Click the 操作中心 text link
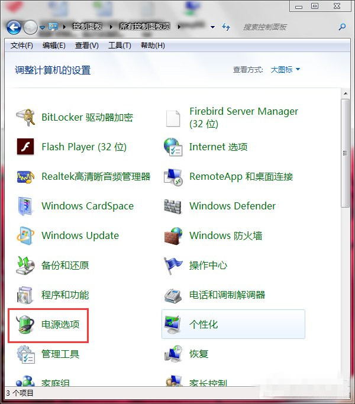The width and height of the screenshot is (355, 404). coord(208,265)
